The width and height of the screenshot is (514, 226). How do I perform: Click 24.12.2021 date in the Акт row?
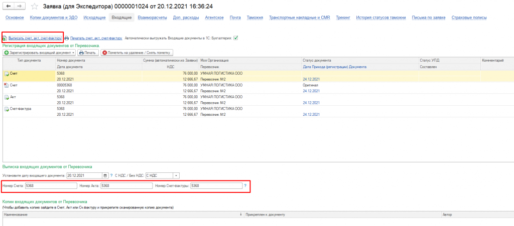pos(311,102)
